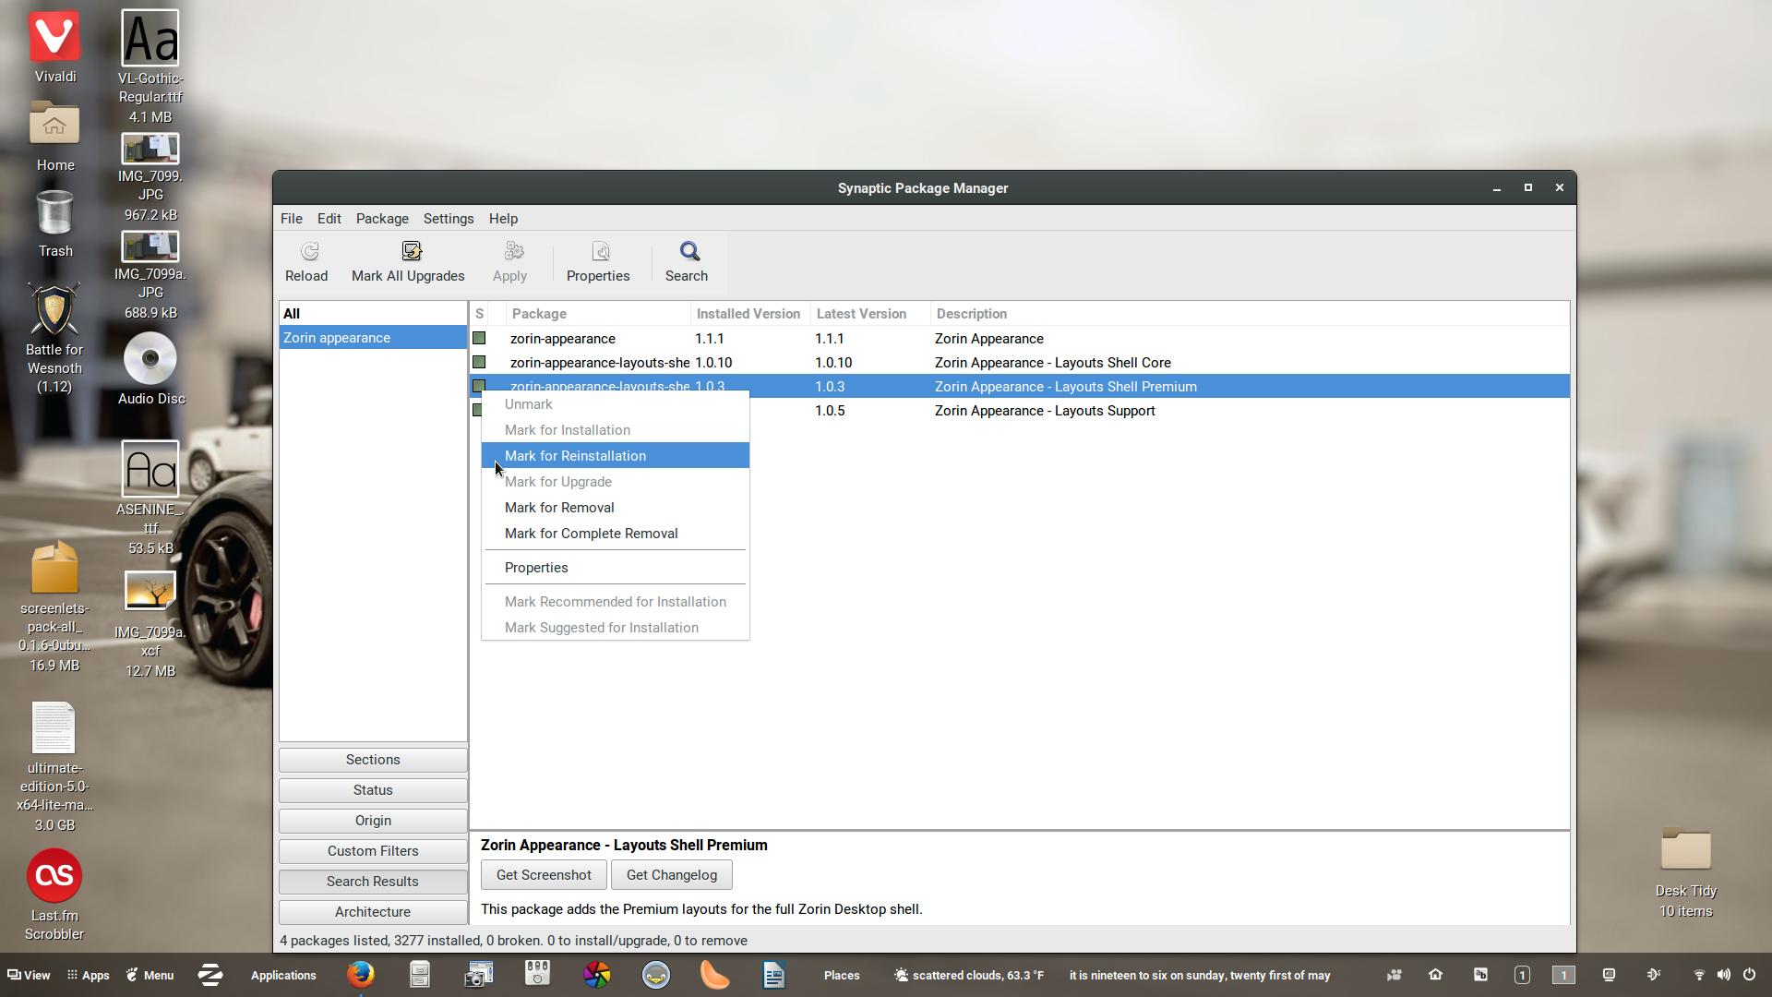Click the Origin filter button

(x=373, y=821)
